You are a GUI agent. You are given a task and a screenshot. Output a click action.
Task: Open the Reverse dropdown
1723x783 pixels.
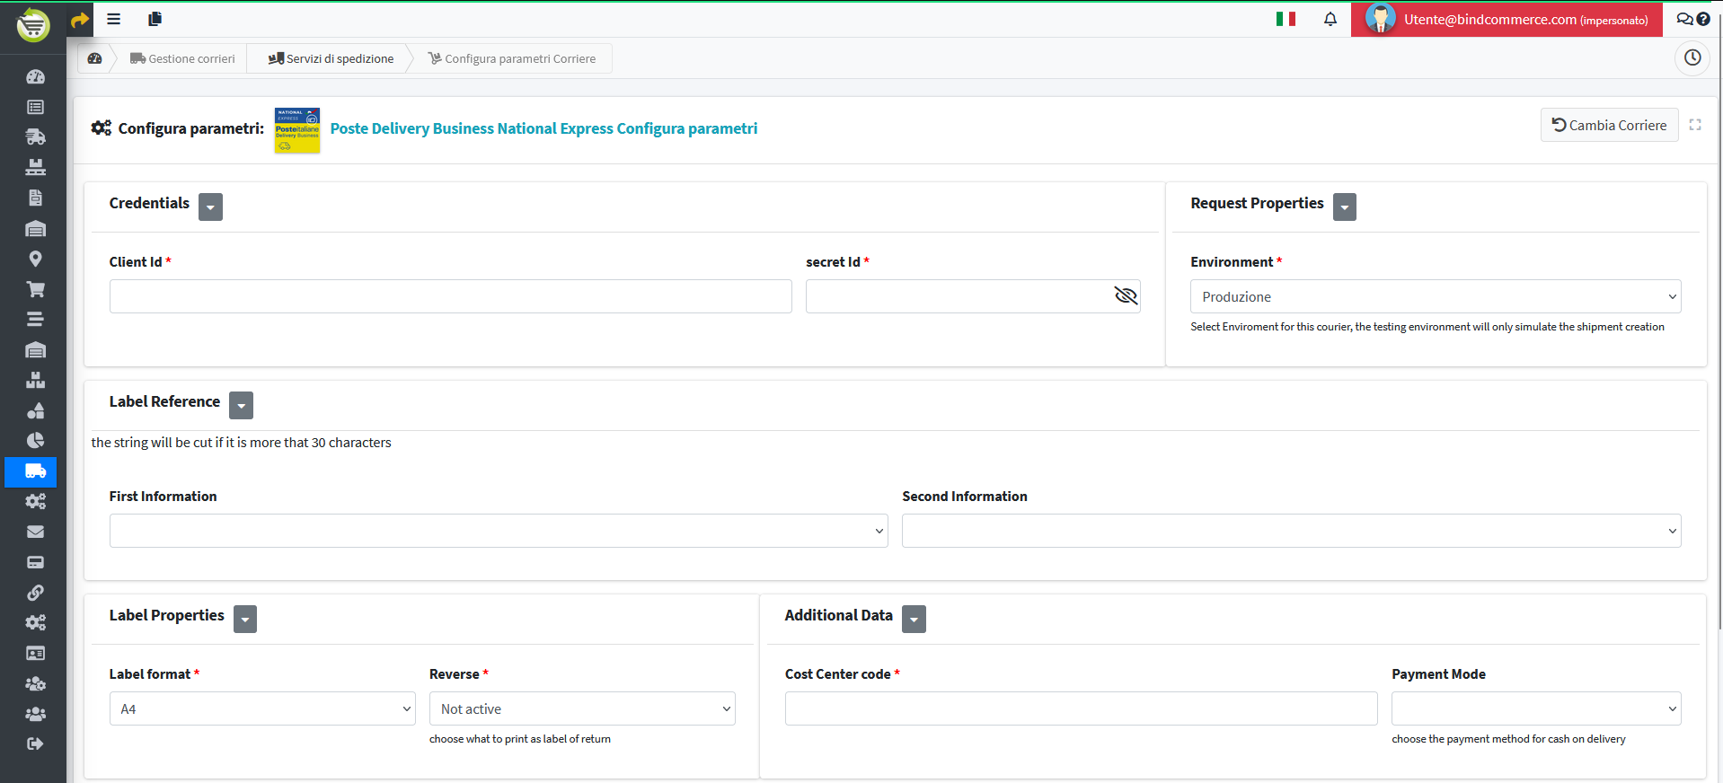point(582,708)
